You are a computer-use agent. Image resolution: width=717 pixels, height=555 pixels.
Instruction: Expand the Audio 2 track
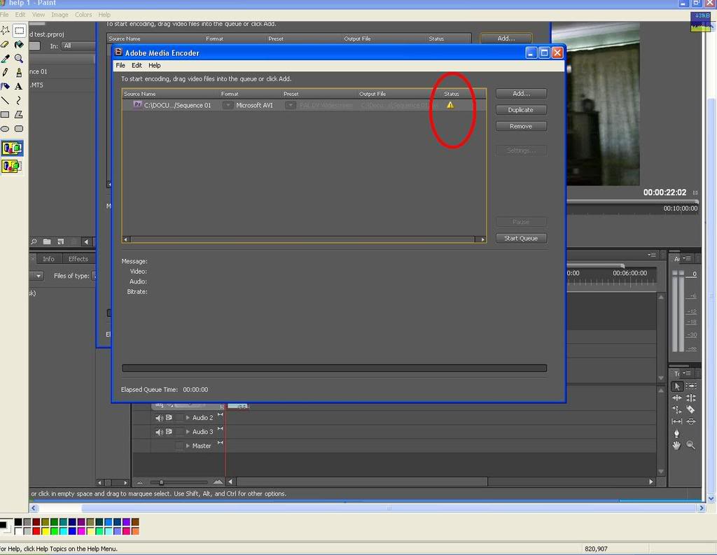[x=188, y=417]
